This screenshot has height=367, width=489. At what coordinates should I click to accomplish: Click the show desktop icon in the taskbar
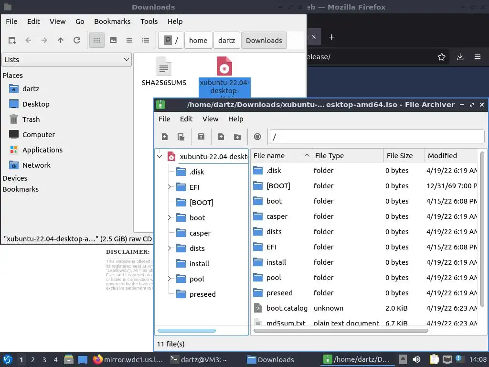point(83,359)
